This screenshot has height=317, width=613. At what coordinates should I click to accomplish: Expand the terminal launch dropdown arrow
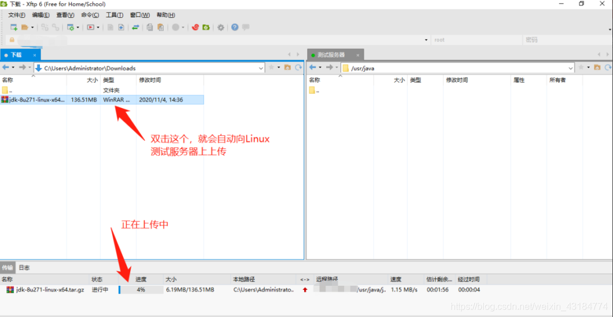click(x=98, y=27)
